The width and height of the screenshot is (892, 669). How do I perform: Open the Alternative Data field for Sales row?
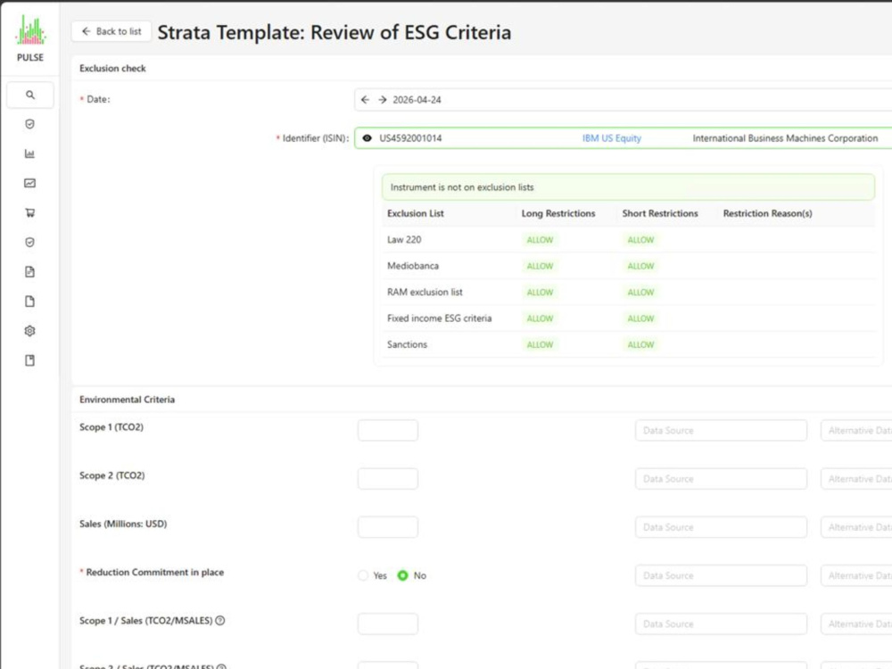coord(856,527)
